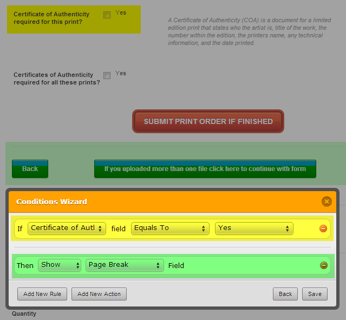Change the Show action dropdown
346x320 pixels.
tap(60, 265)
